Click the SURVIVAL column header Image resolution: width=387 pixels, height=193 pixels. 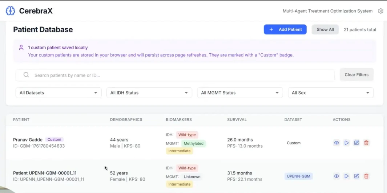(237, 120)
